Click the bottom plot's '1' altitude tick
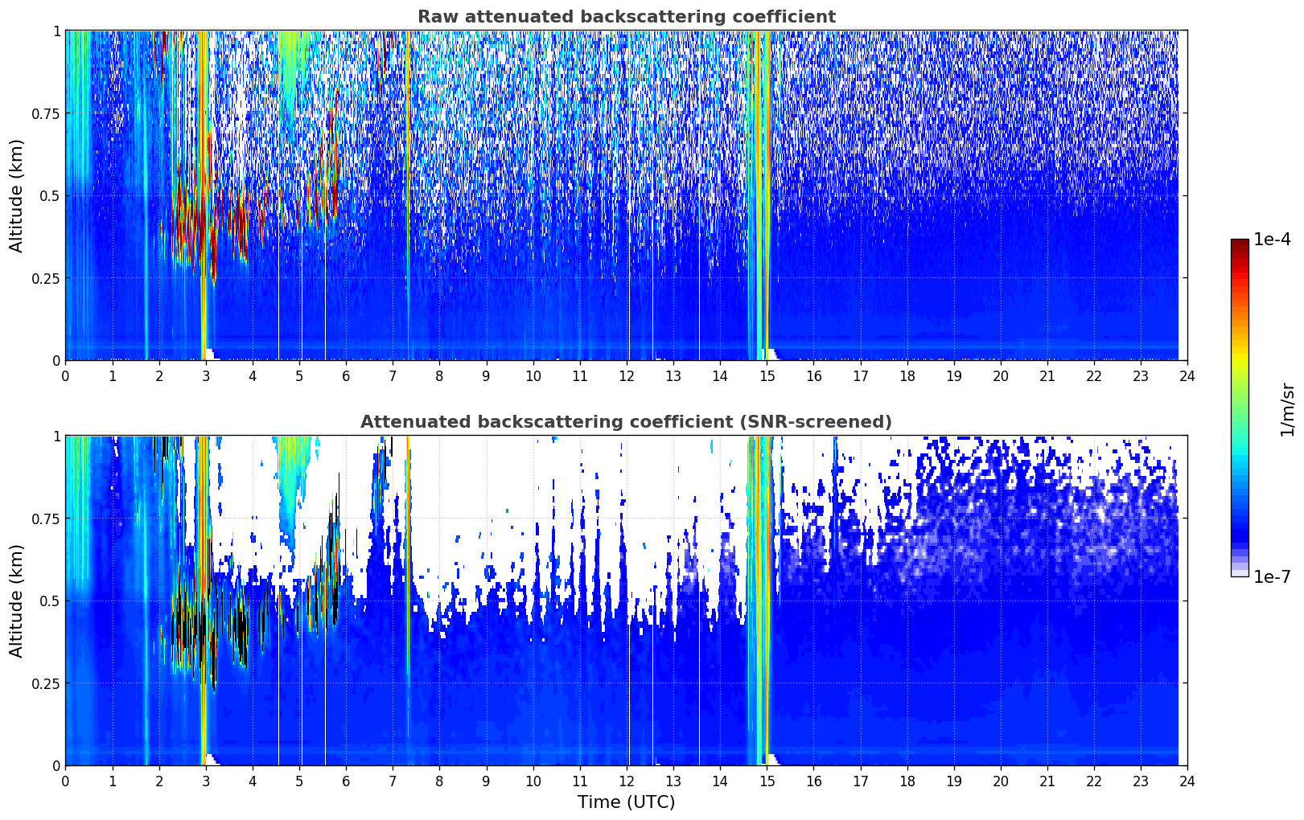Screen dimensions: 1304x820 56,437
